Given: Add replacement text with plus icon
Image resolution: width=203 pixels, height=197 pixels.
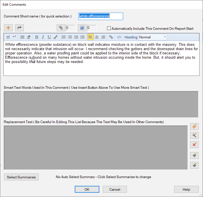Looking at the screenshot, I should click(194, 127).
